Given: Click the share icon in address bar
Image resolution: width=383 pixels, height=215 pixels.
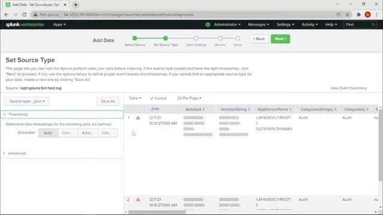Looking at the screenshot, I should point(338,14).
